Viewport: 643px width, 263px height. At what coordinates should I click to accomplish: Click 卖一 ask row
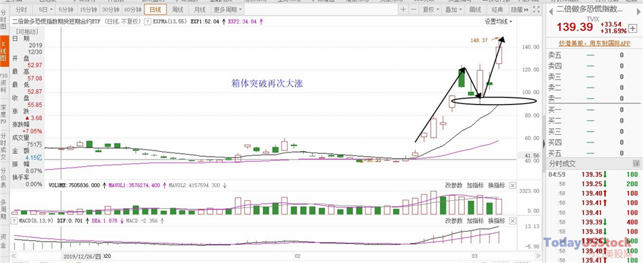pyautogui.click(x=594, y=98)
